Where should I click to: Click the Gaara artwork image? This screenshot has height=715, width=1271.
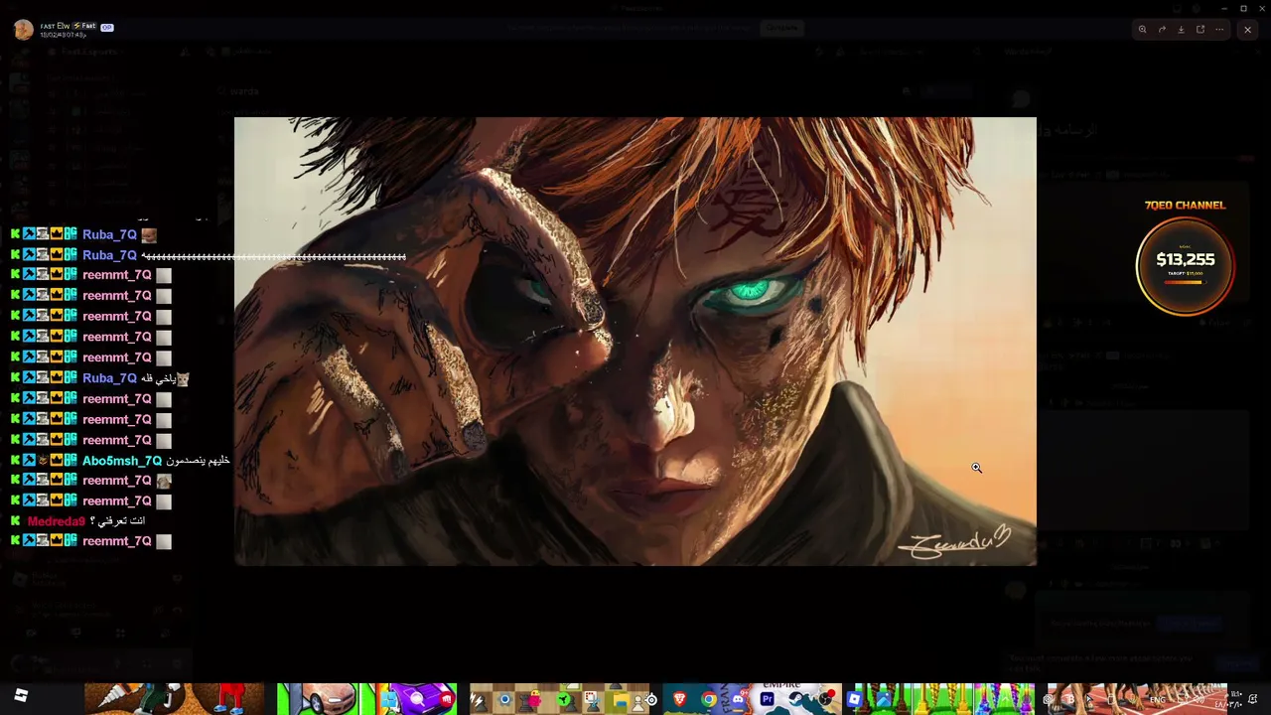tap(635, 342)
